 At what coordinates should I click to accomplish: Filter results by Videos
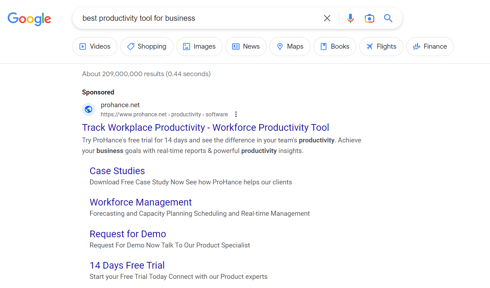pos(95,47)
